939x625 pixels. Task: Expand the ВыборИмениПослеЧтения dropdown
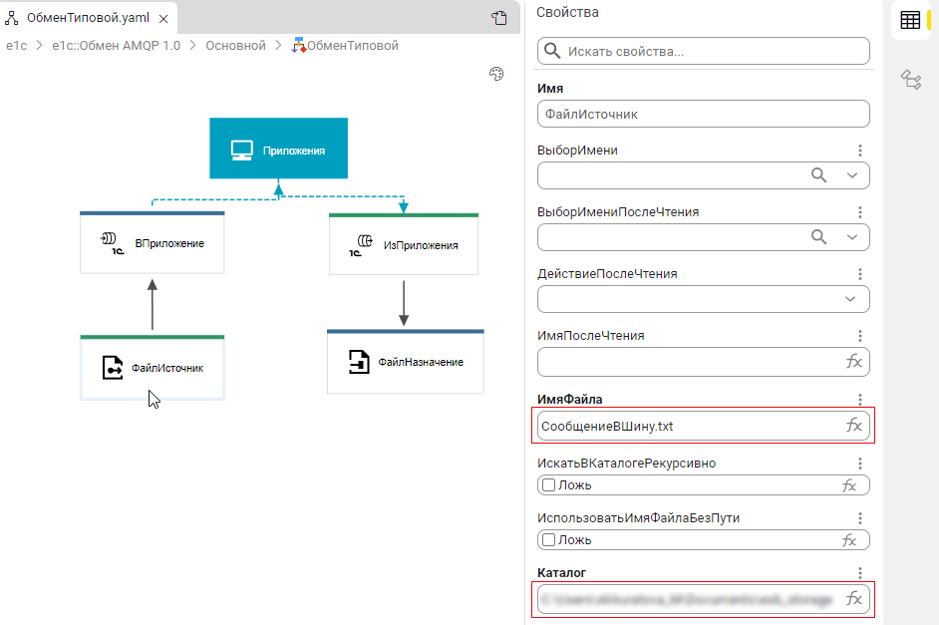click(852, 237)
